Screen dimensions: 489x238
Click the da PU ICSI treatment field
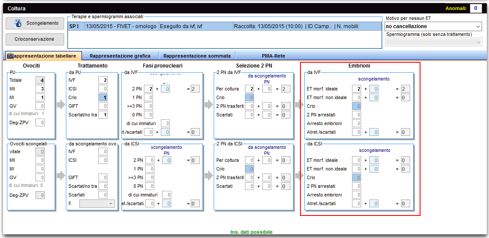pyautogui.click(x=103, y=89)
